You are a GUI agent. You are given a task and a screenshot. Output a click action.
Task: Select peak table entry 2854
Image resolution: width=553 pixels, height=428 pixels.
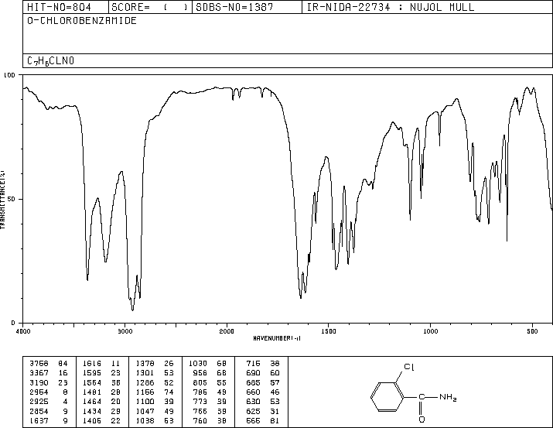49,411
